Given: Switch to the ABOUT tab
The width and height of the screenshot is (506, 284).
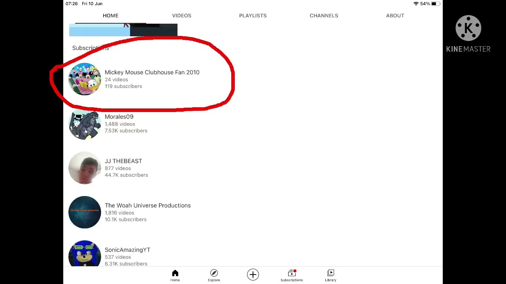Looking at the screenshot, I should tap(395, 15).
